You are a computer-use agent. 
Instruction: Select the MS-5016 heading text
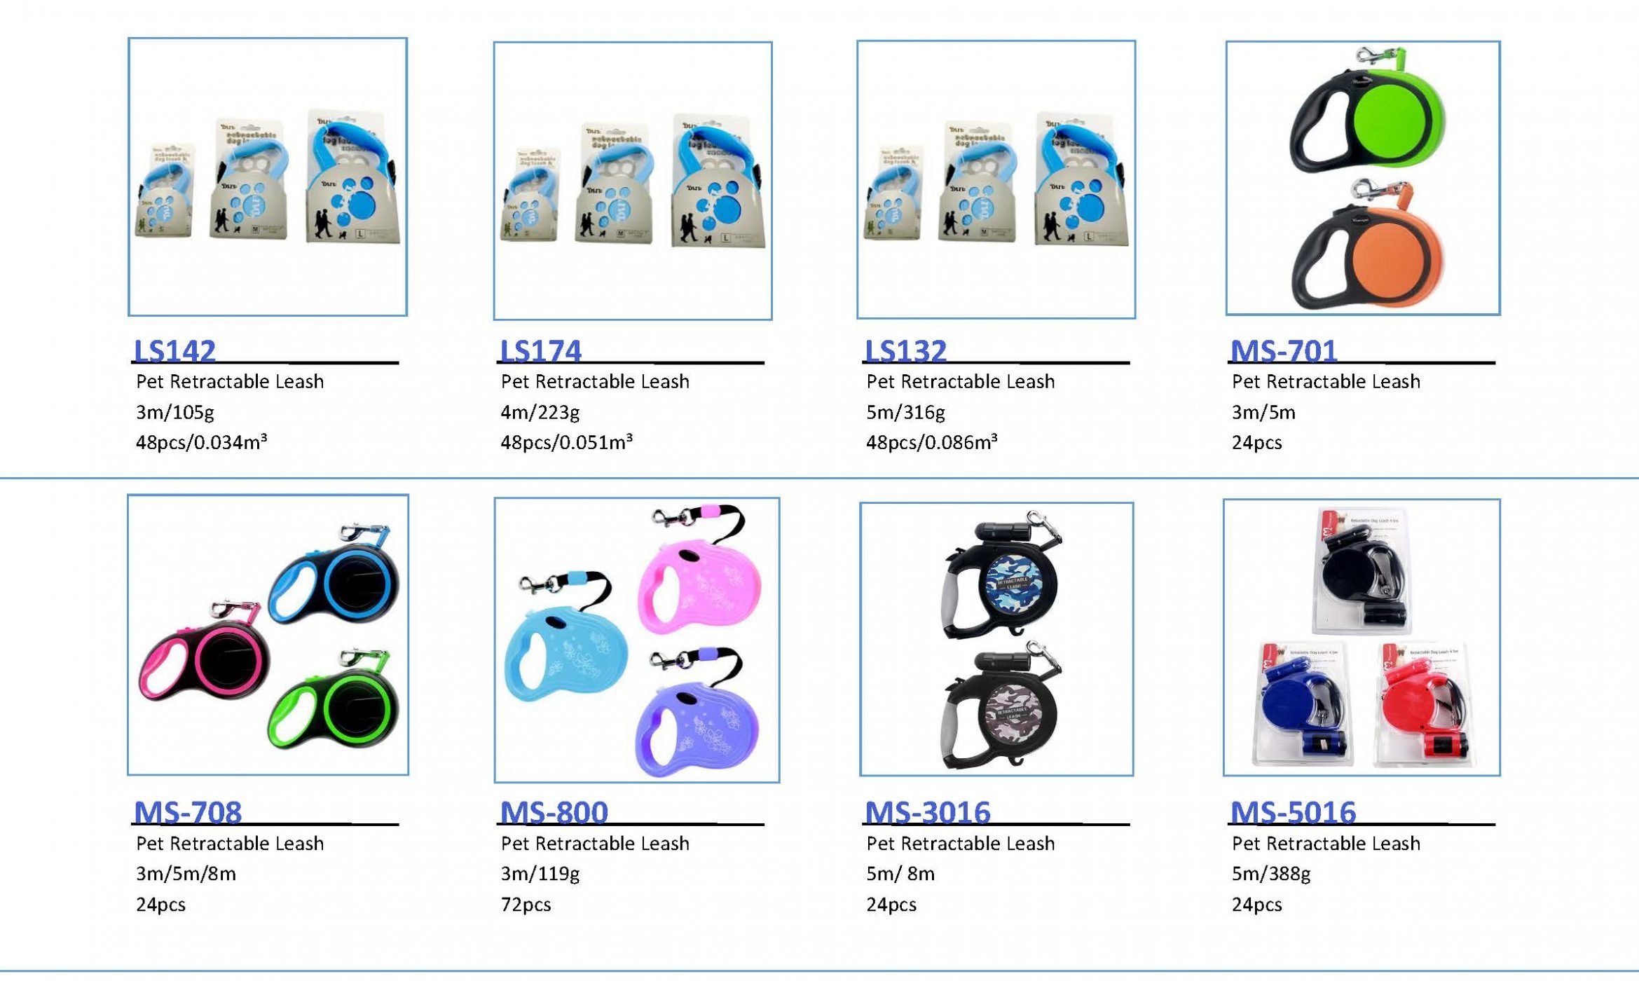click(x=1293, y=811)
